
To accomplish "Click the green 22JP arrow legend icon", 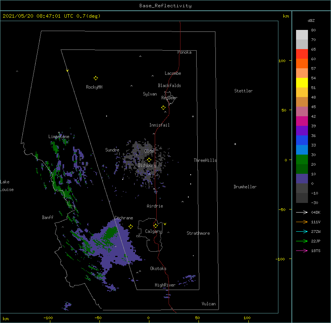I will click(x=302, y=241).
